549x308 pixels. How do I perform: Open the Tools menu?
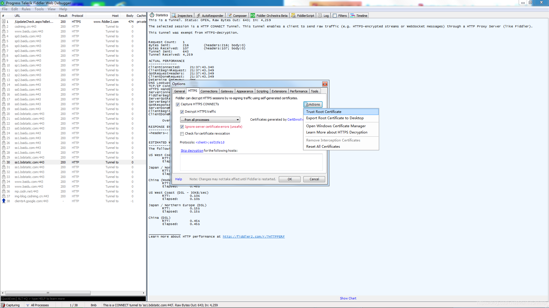pyautogui.click(x=39, y=9)
